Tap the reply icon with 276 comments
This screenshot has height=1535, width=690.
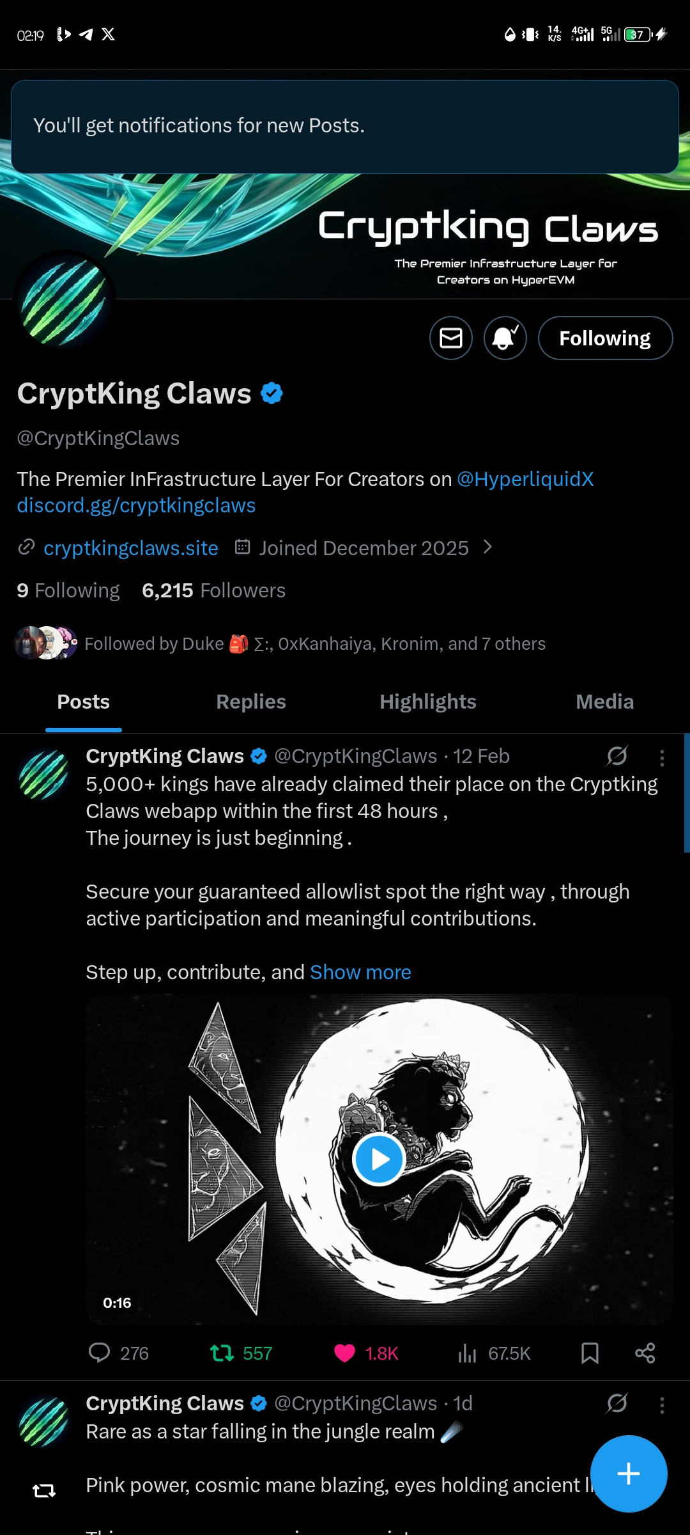coord(99,1353)
